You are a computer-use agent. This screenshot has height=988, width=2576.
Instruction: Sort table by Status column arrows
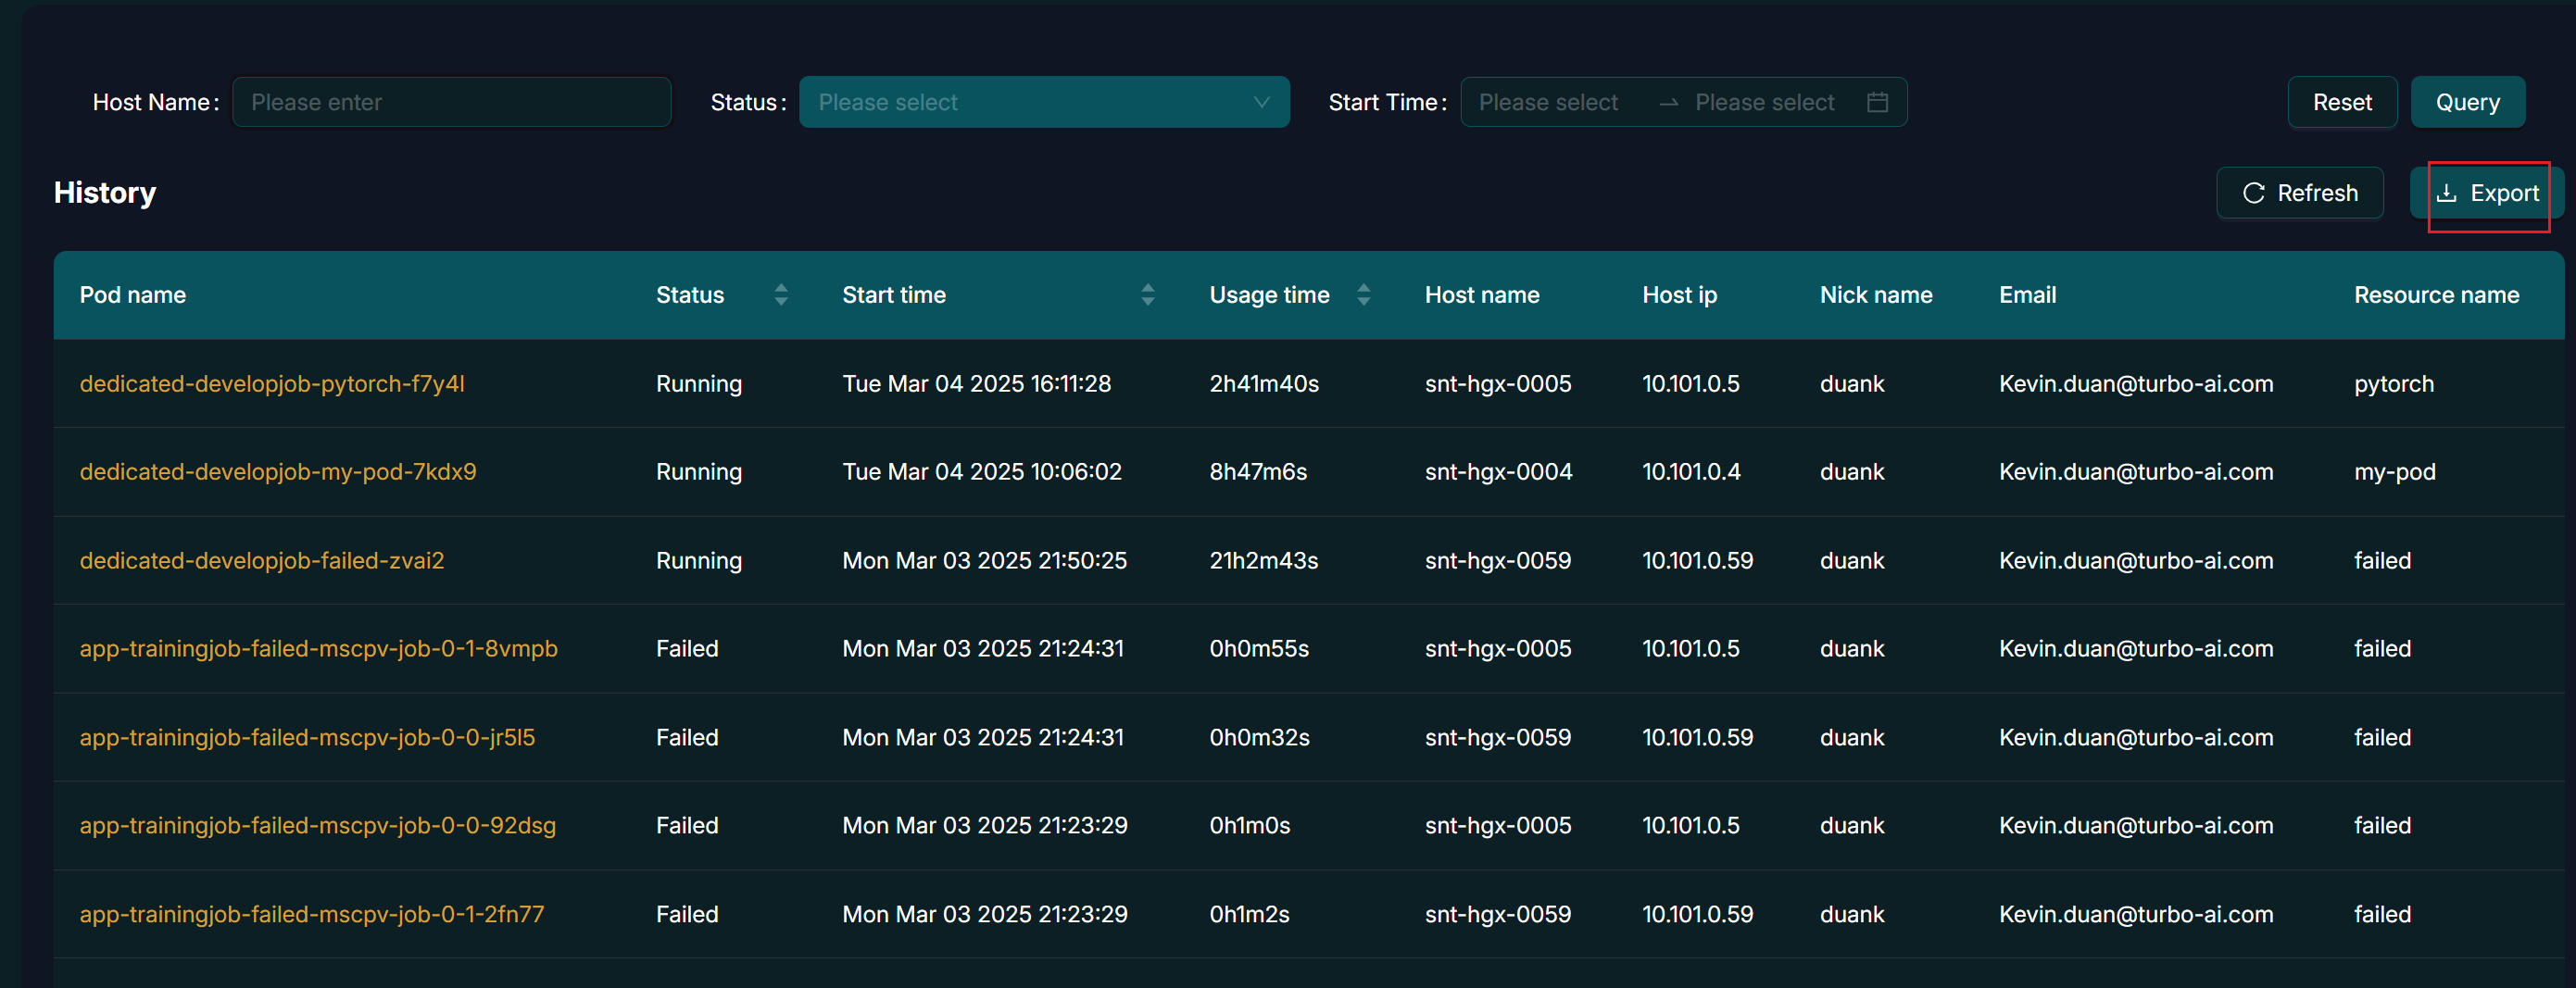tap(781, 295)
